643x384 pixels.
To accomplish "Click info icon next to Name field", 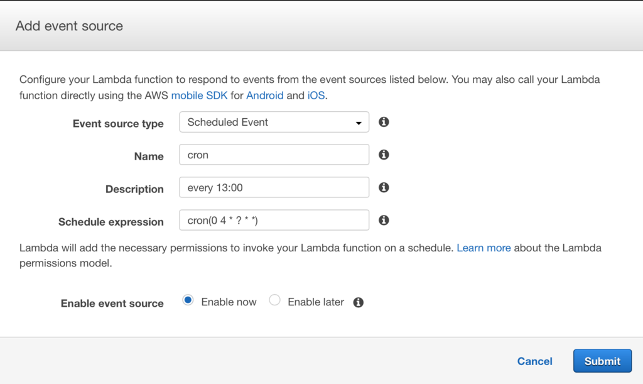I will [x=384, y=155].
